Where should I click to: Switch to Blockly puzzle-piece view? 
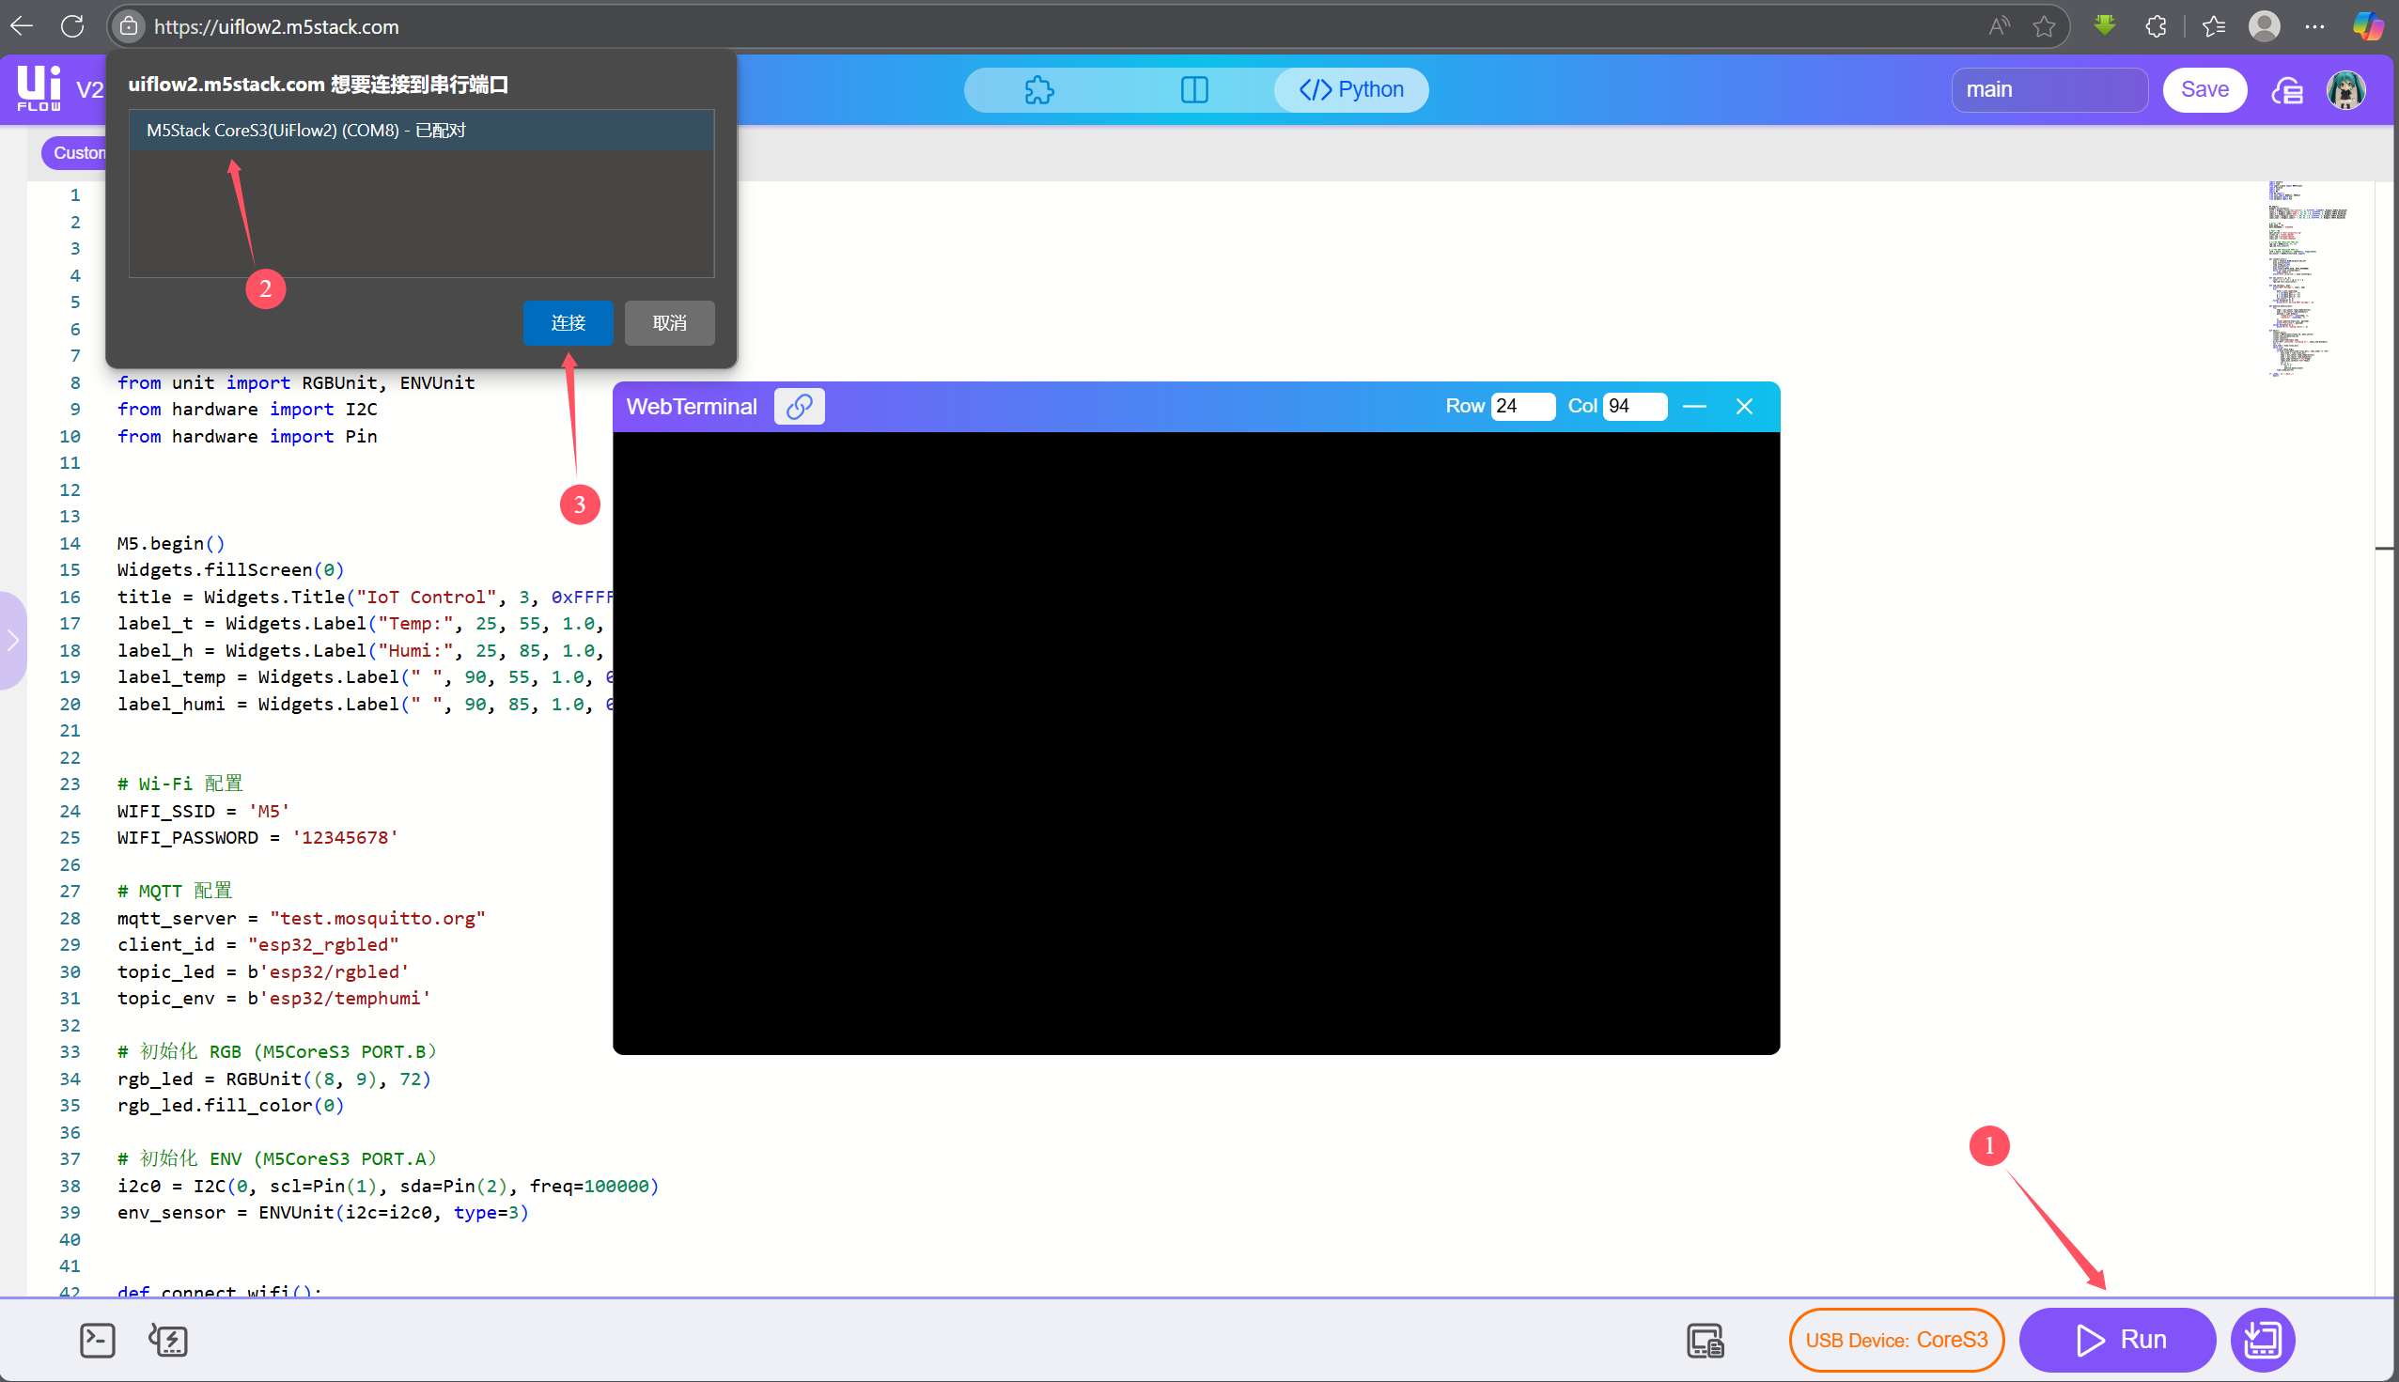pos(1038,90)
